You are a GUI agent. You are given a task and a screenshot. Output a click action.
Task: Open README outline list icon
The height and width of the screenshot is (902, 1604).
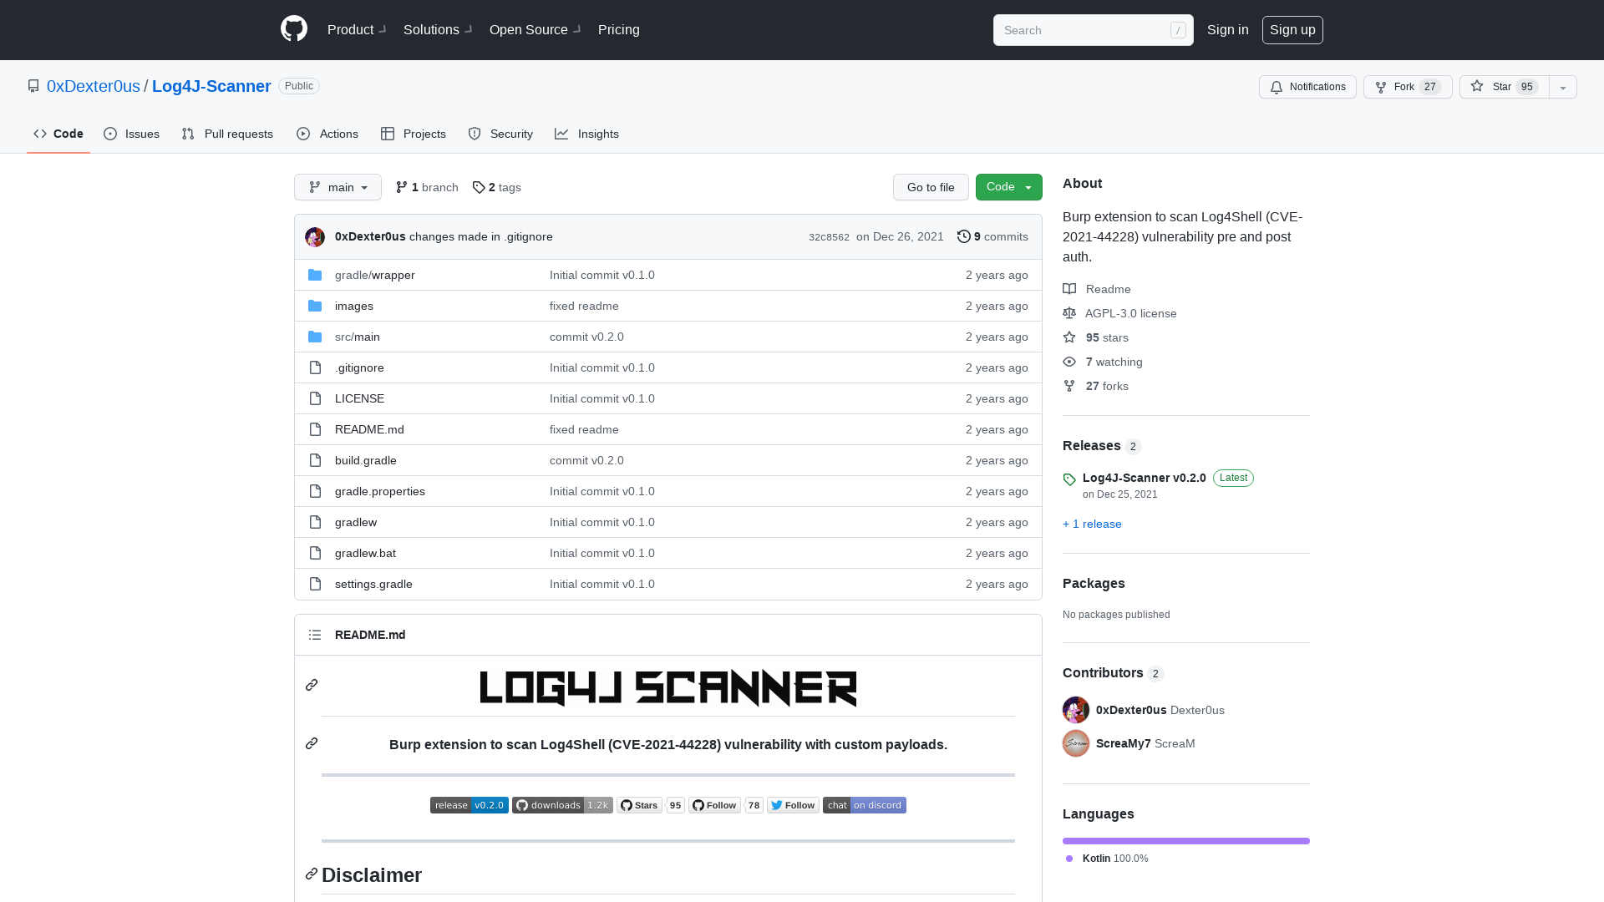(315, 635)
